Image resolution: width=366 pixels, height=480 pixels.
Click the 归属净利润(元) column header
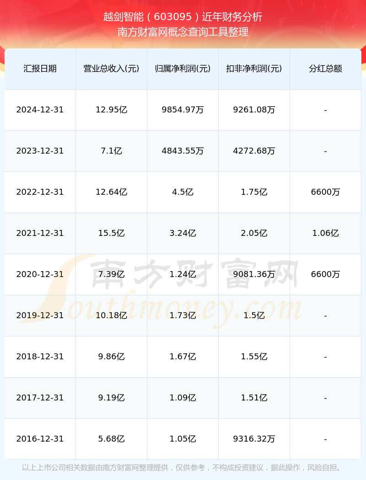tap(183, 69)
